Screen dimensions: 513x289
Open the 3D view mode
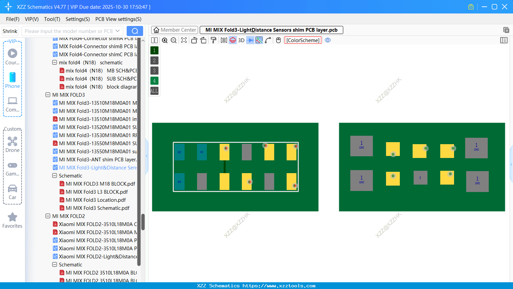coord(241,40)
